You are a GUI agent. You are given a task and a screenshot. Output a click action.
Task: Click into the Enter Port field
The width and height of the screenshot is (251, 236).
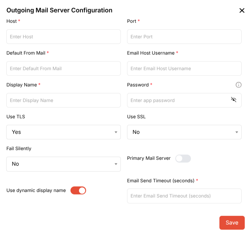coord(184,37)
